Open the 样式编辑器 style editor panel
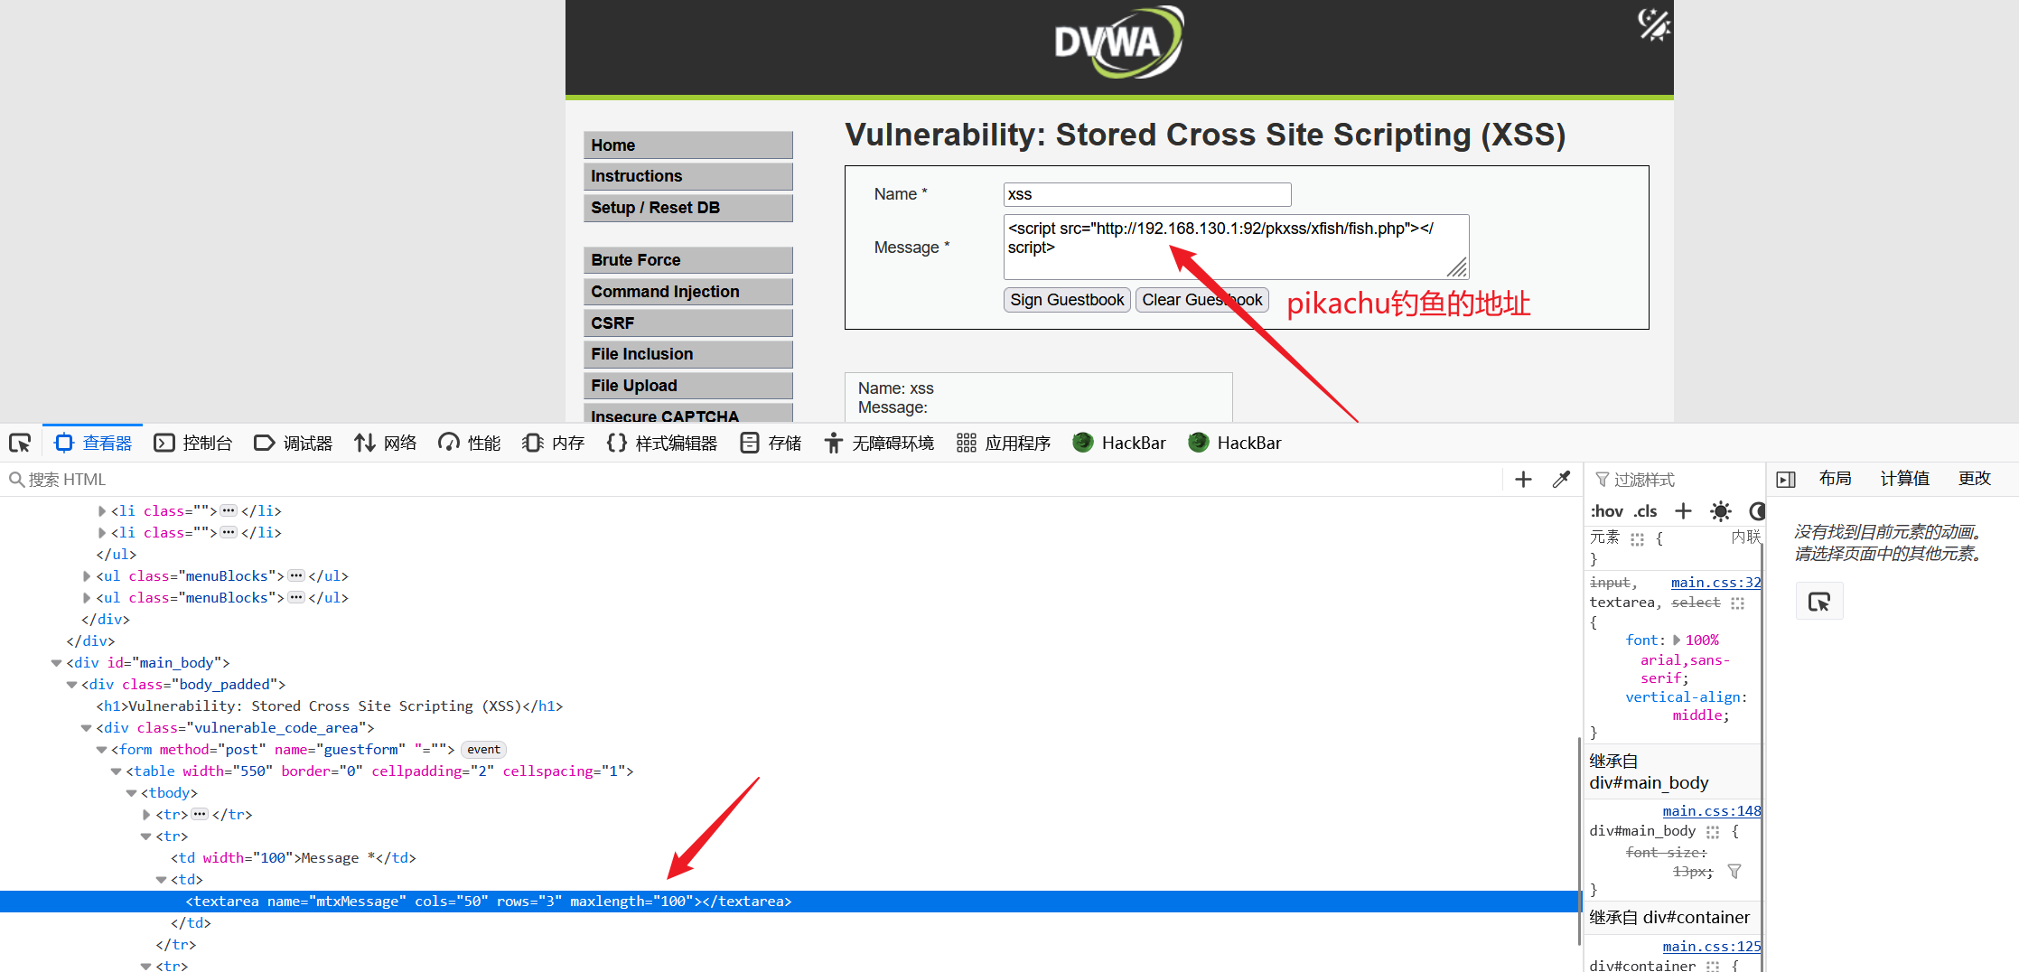 (662, 443)
